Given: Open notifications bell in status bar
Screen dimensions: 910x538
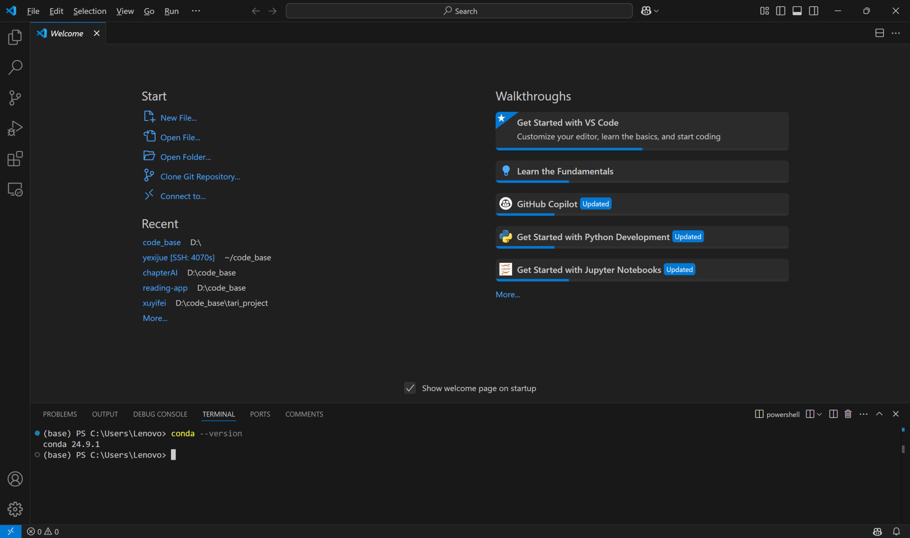Looking at the screenshot, I should (896, 531).
